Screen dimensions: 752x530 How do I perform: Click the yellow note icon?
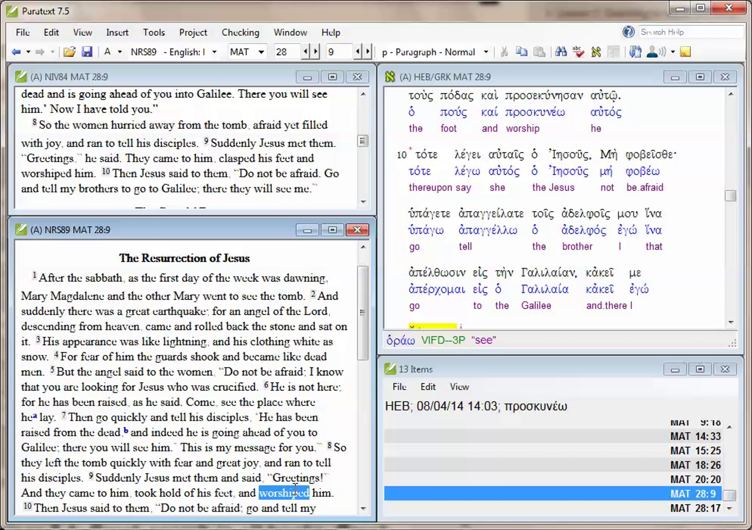pos(685,52)
